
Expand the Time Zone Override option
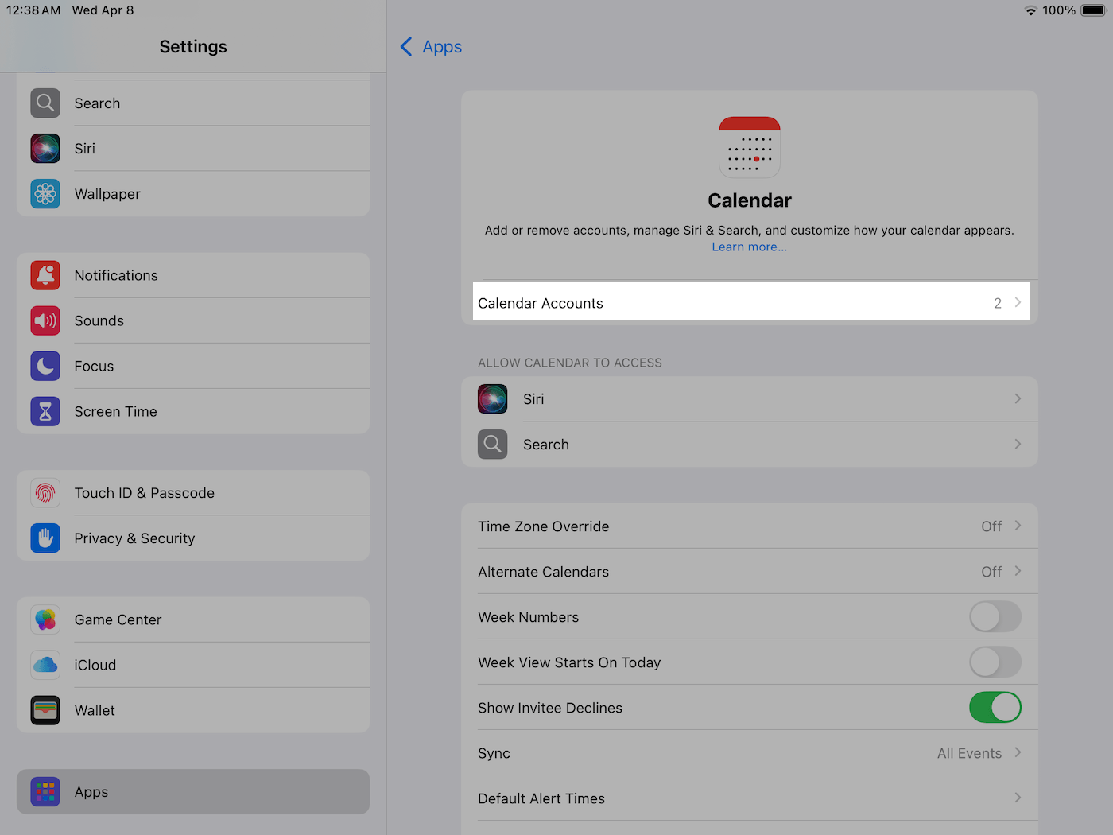(x=1017, y=526)
